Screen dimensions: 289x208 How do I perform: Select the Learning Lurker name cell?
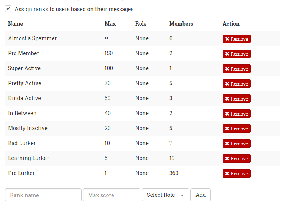[x=29, y=158]
